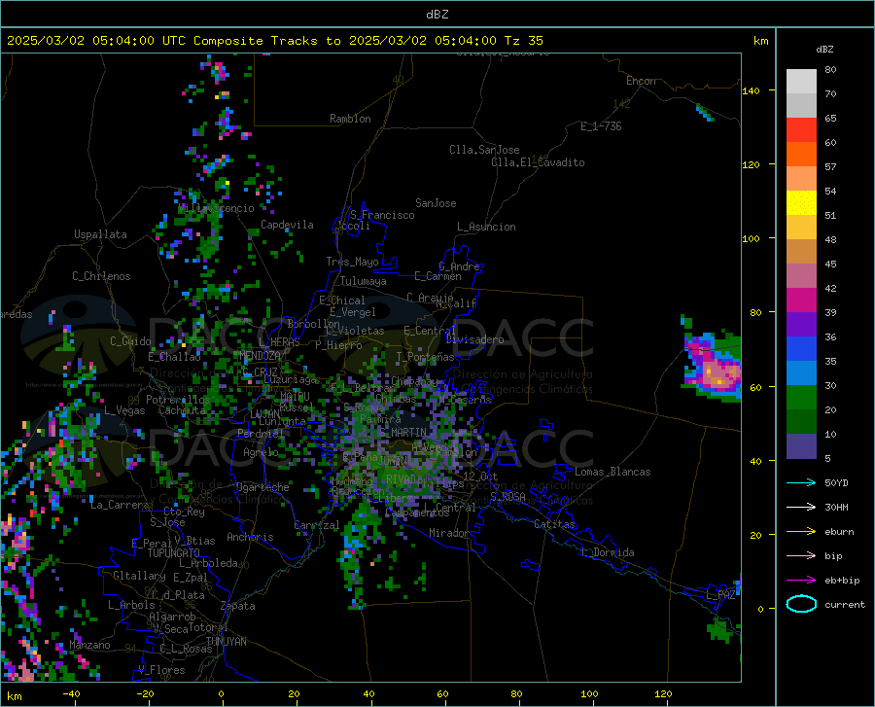875x707 pixels.
Task: Click the Anchoris map label
Action: (x=250, y=537)
